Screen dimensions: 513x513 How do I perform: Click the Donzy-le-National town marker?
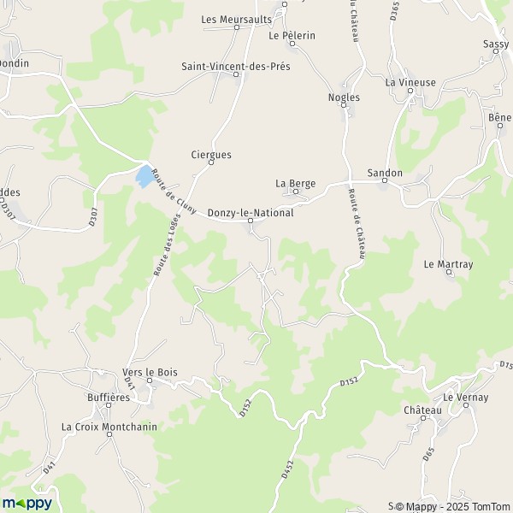coord(251,221)
